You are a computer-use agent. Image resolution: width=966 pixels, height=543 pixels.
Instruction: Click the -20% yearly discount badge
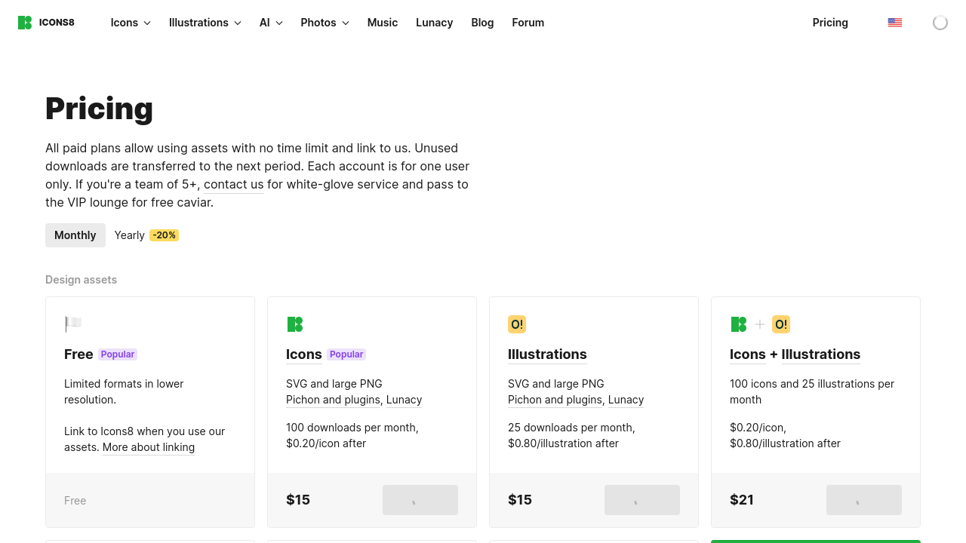point(165,235)
